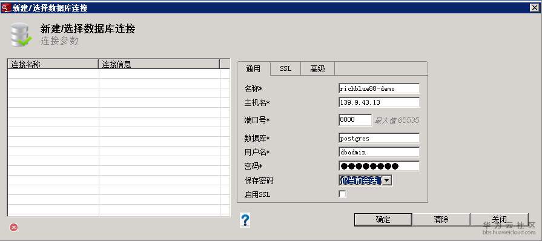The width and height of the screenshot is (542, 241).
Task: Click the database icon in dialog header
Action: coord(21,35)
